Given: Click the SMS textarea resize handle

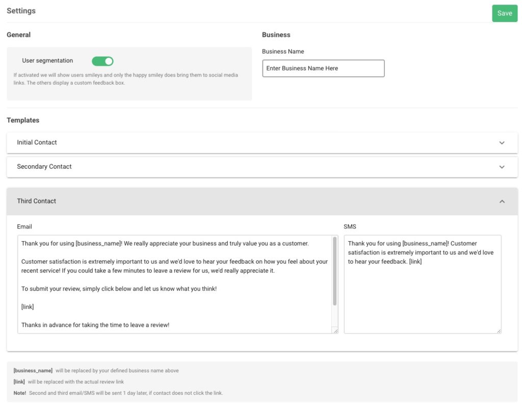Looking at the screenshot, I should 499,329.
